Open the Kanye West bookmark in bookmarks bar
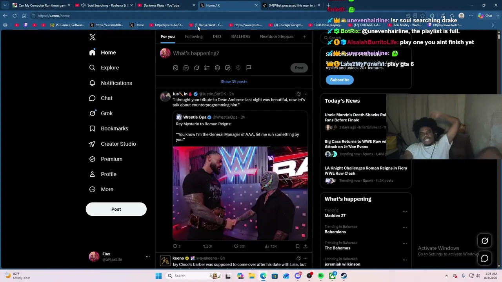 pyautogui.click(x=206, y=25)
